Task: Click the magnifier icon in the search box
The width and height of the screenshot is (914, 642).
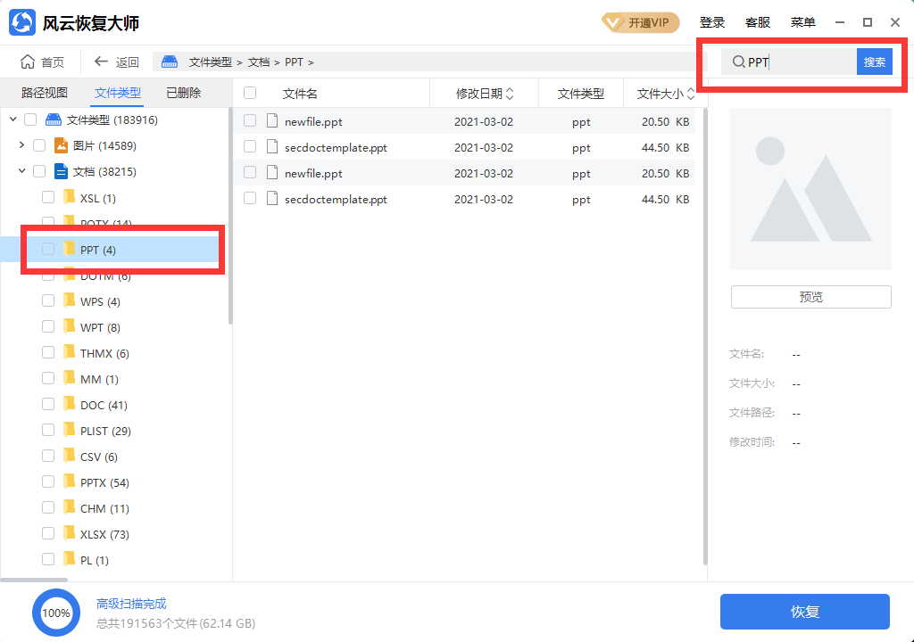Action: pyautogui.click(x=739, y=62)
